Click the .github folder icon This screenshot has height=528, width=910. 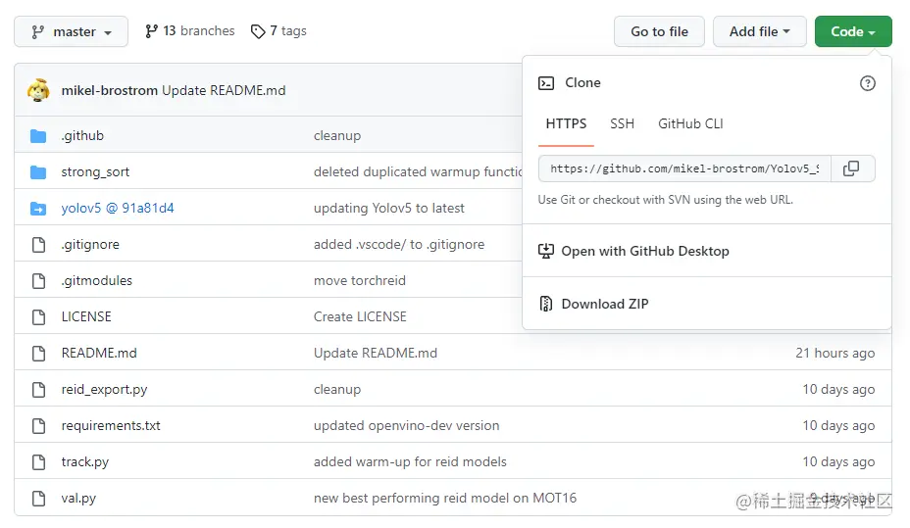coord(38,135)
